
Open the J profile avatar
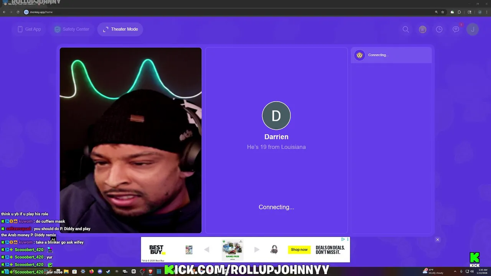click(473, 29)
